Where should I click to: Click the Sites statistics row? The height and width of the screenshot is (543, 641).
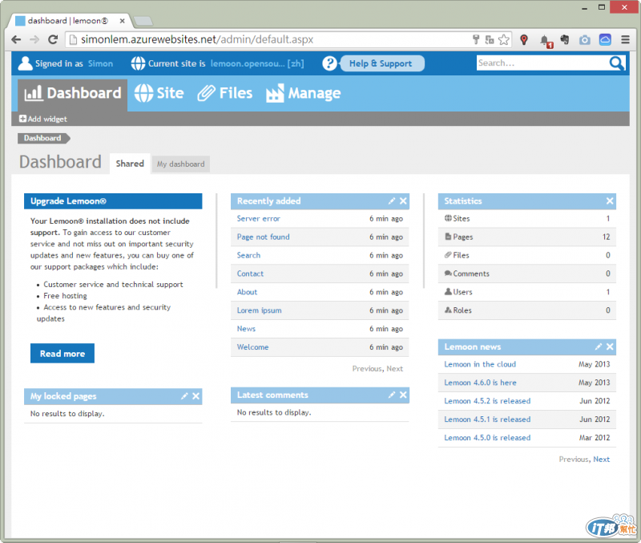pyautogui.click(x=527, y=218)
